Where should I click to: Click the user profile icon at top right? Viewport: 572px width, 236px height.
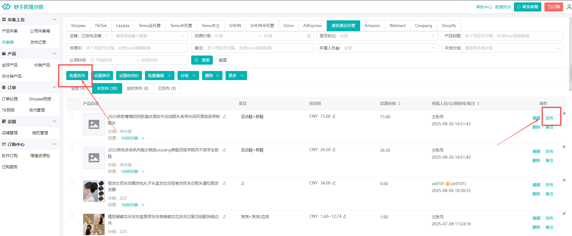click(x=569, y=7)
